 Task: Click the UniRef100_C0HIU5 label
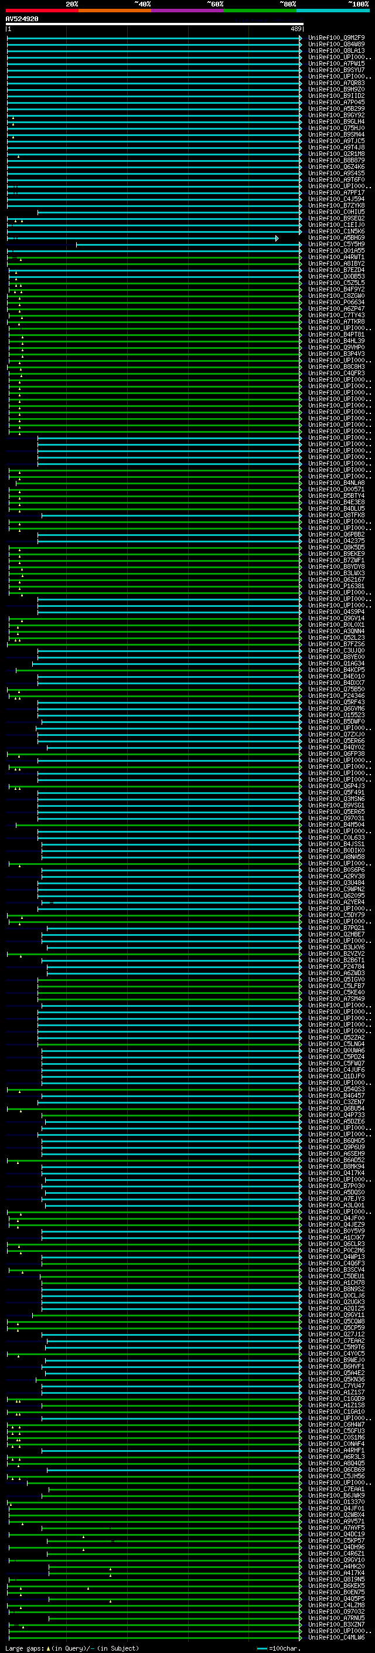point(336,212)
